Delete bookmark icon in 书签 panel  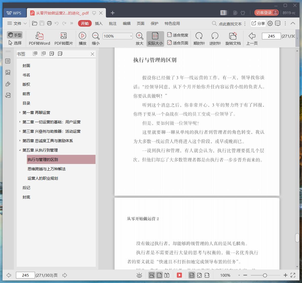pyautogui.click(x=60, y=54)
